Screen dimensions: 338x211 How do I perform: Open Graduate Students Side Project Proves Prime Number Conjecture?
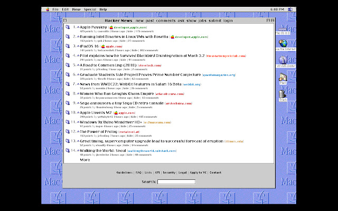140,74
